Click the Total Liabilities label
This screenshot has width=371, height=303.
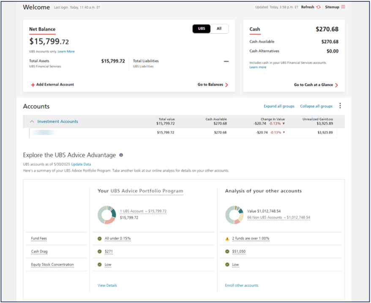(x=146, y=61)
